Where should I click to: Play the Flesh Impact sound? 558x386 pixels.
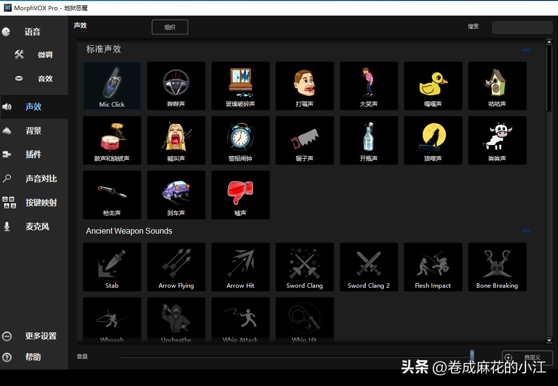point(433,267)
